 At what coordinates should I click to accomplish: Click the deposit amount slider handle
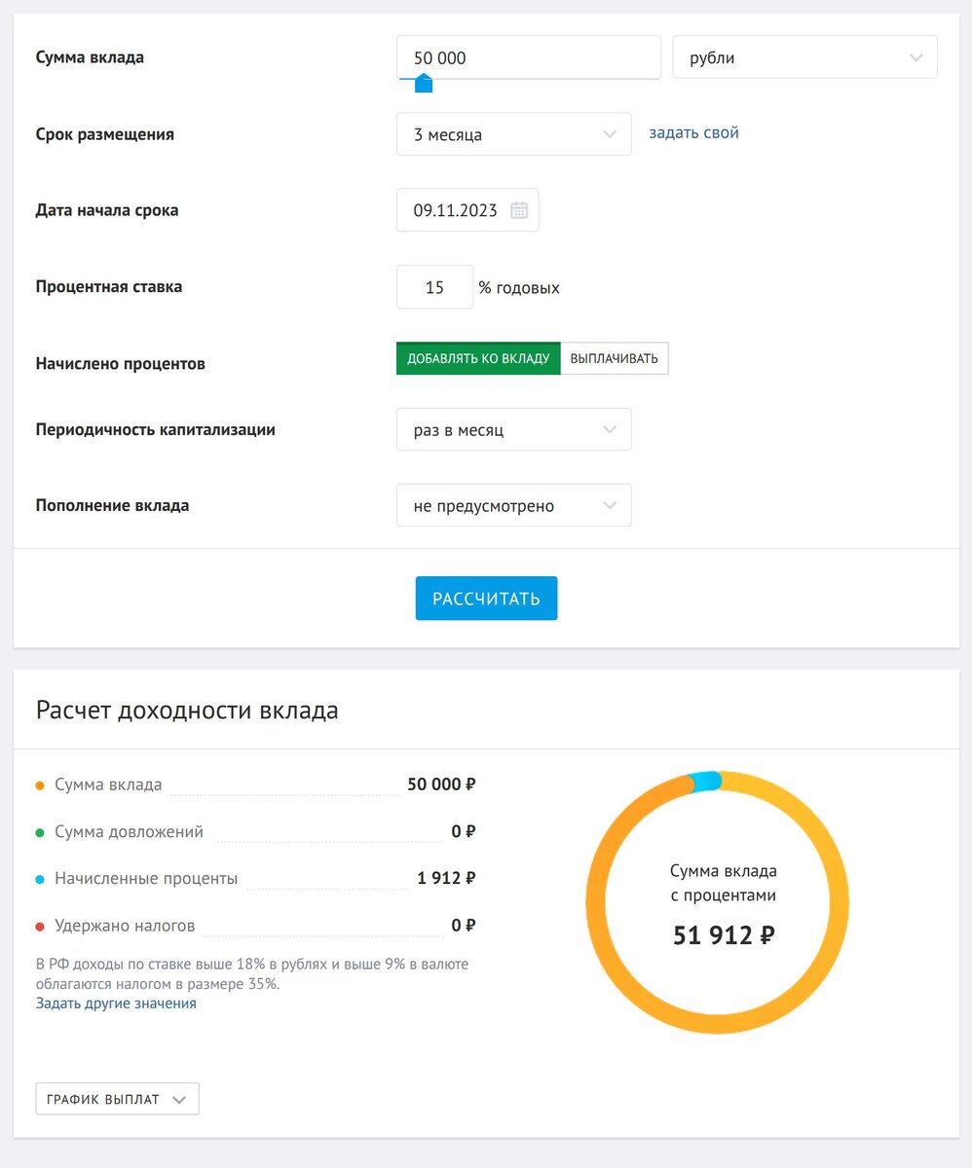(x=424, y=84)
